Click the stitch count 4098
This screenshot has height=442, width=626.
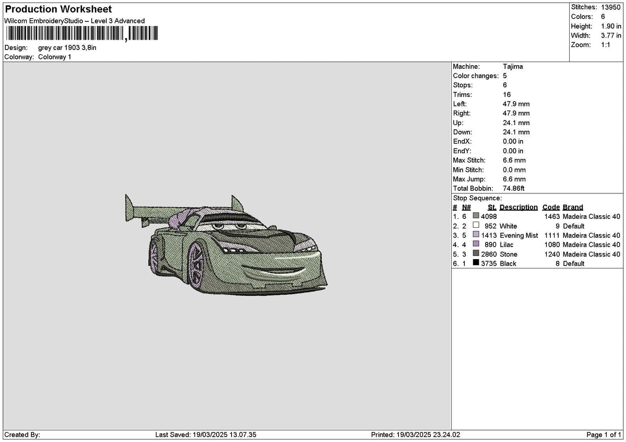[x=489, y=216]
